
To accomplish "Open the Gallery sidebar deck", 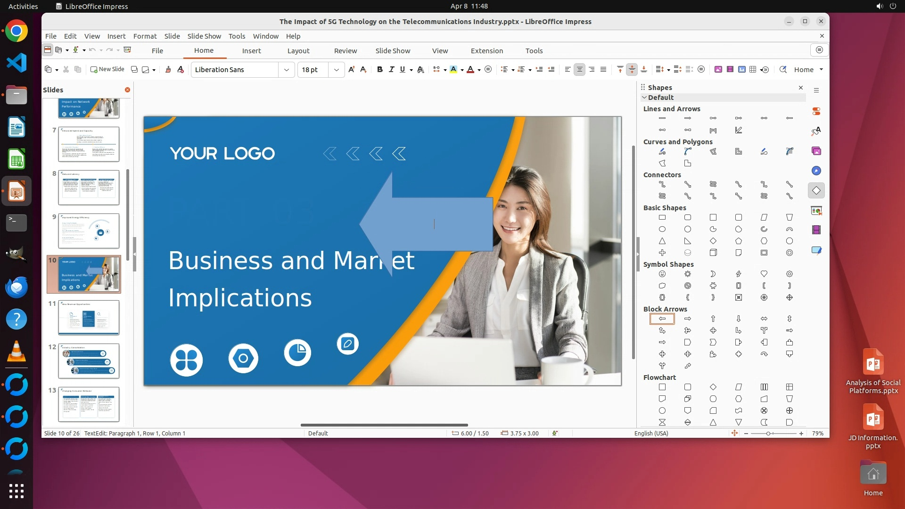I will [816, 151].
